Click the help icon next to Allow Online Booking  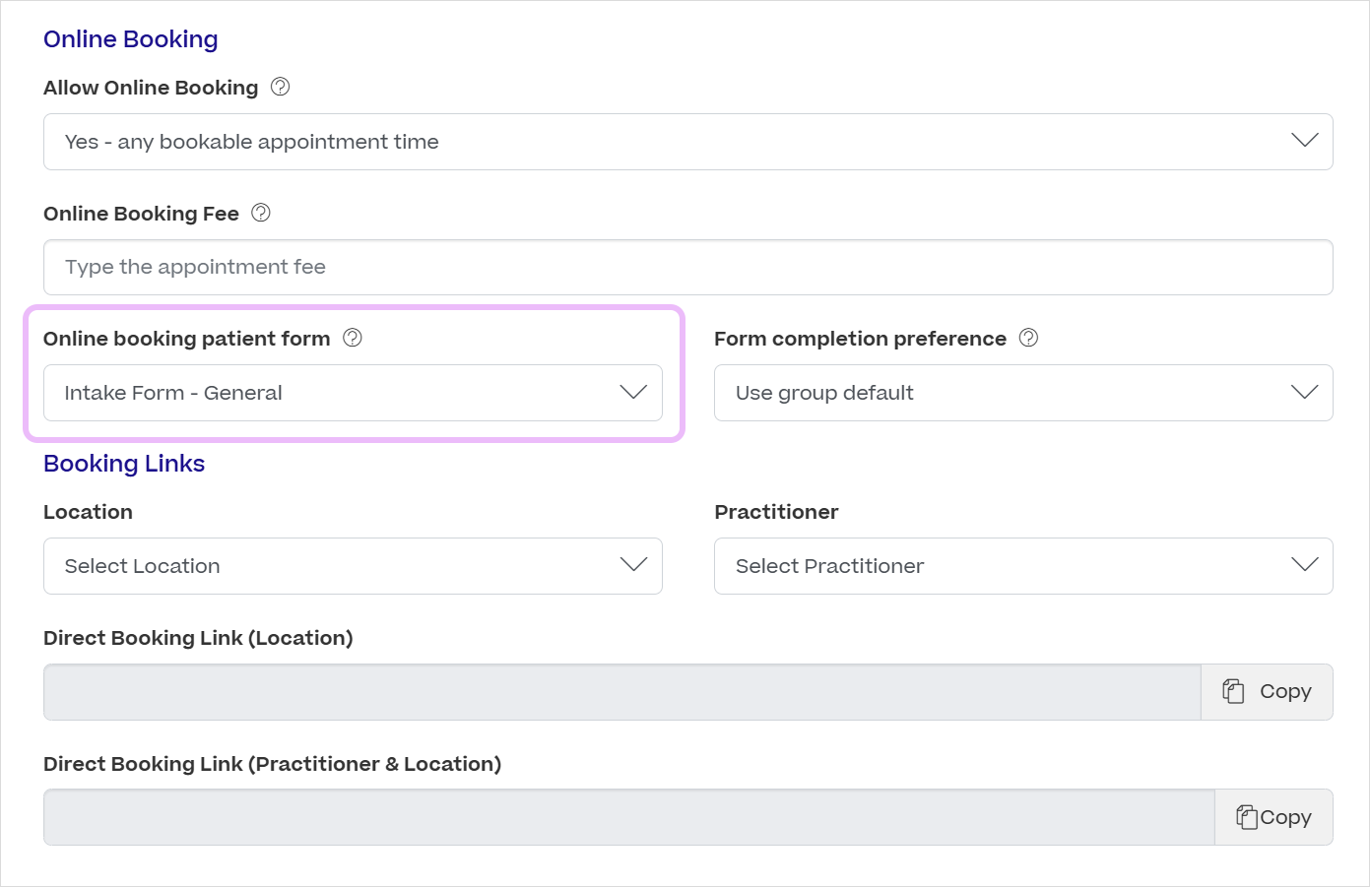279,87
